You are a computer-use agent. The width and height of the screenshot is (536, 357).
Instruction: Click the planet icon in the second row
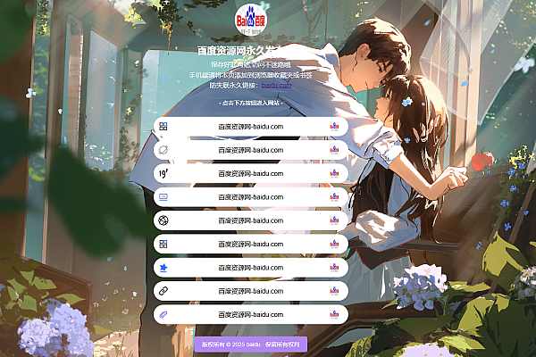(x=163, y=150)
